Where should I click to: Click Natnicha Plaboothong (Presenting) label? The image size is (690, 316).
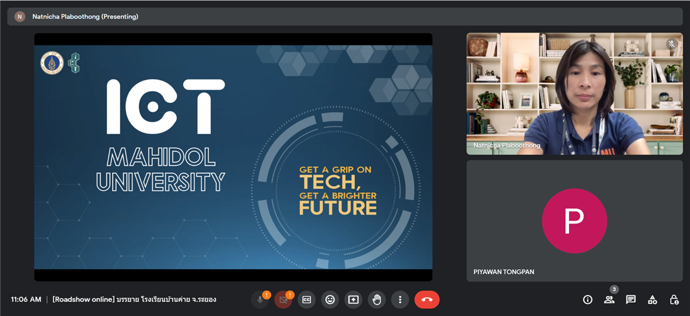(85, 17)
